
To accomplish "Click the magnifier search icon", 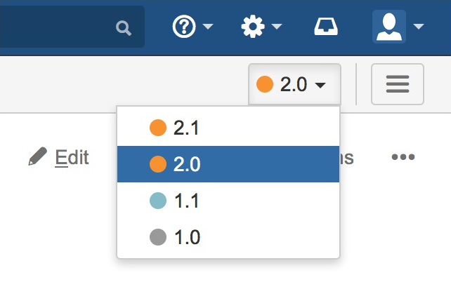I will (124, 28).
